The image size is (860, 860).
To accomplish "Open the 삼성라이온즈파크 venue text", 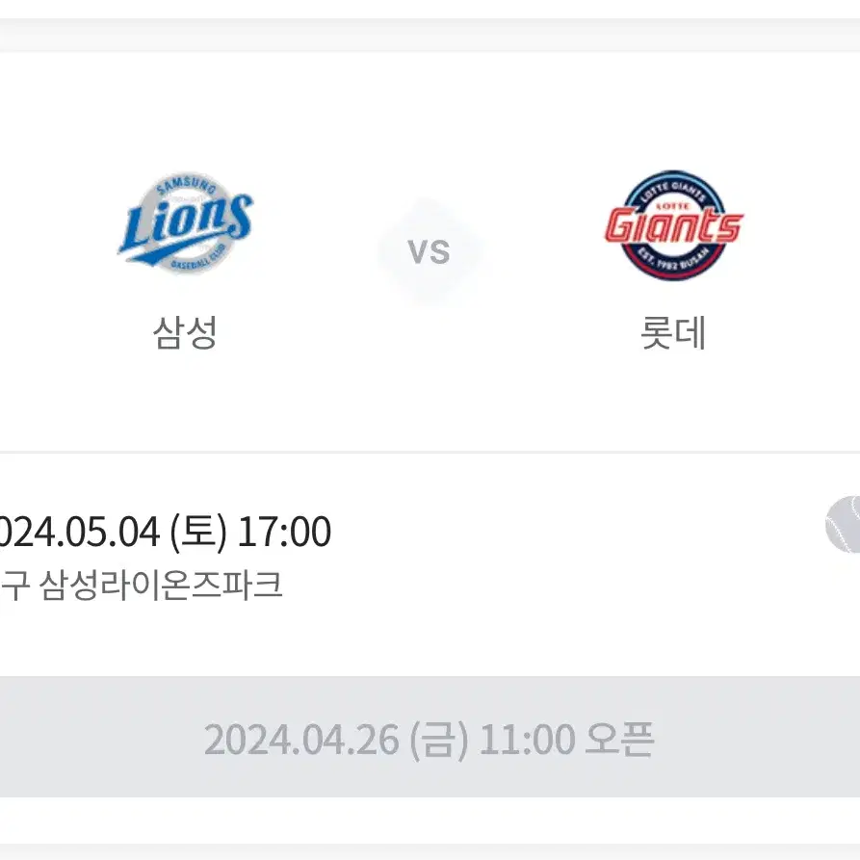I will point(161,585).
